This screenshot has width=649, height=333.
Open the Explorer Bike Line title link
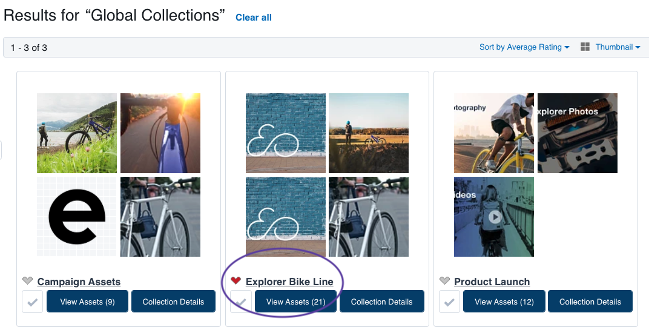289,282
